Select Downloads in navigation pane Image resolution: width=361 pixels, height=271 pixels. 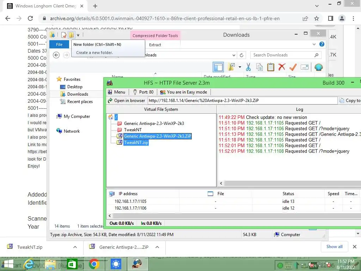74,94
